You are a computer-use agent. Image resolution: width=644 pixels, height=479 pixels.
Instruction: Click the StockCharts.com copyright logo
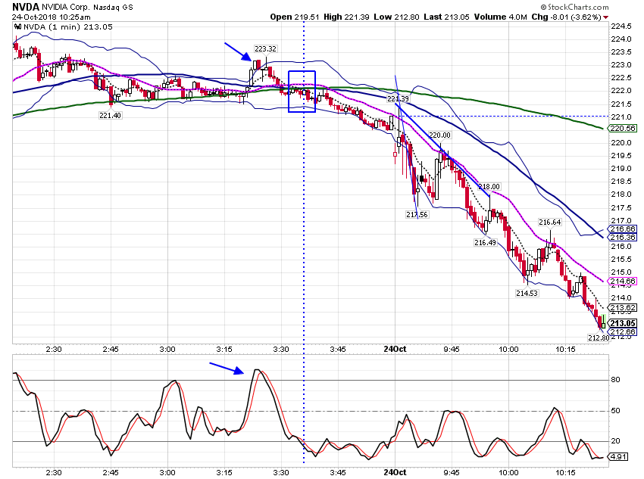pos(574,7)
